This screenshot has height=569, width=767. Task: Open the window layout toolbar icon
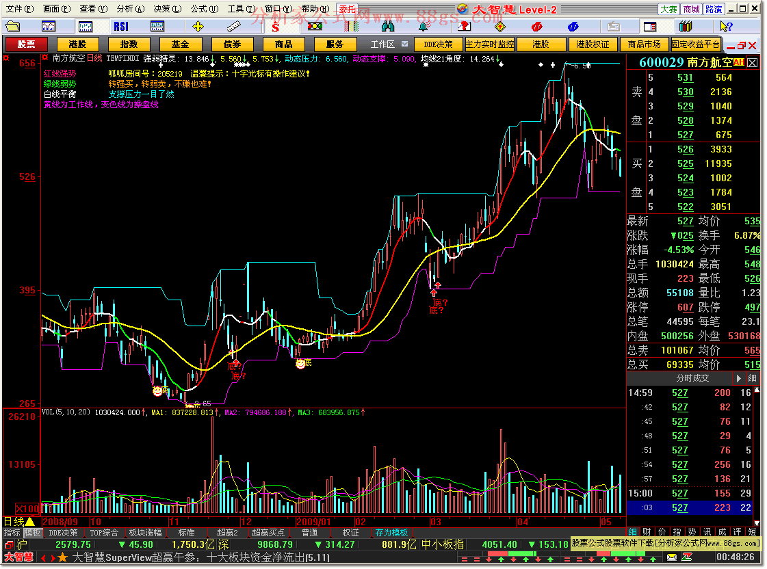[650, 26]
